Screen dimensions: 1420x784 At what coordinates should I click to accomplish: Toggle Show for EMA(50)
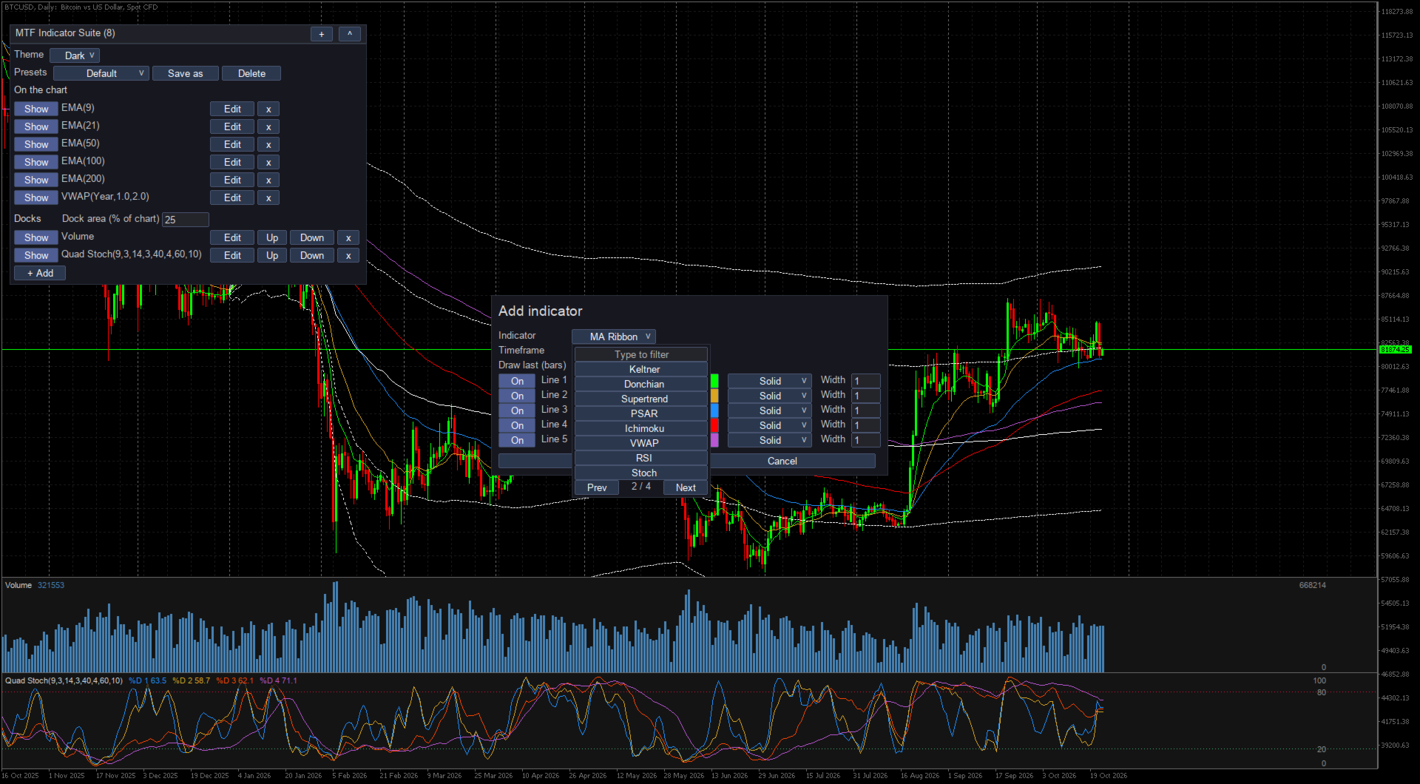click(36, 145)
